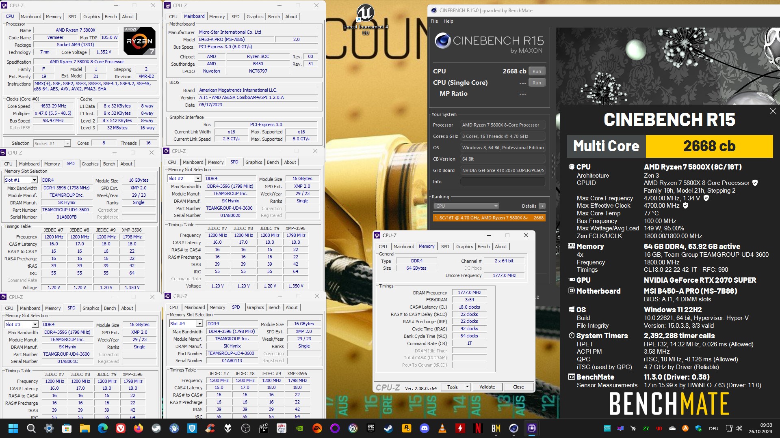The width and height of the screenshot is (780, 438).
Task: Open Cinebench Help menu
Action: 448,21
